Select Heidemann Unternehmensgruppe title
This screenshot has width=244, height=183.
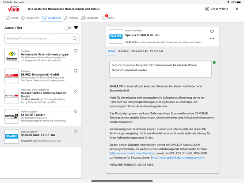tap(45, 54)
